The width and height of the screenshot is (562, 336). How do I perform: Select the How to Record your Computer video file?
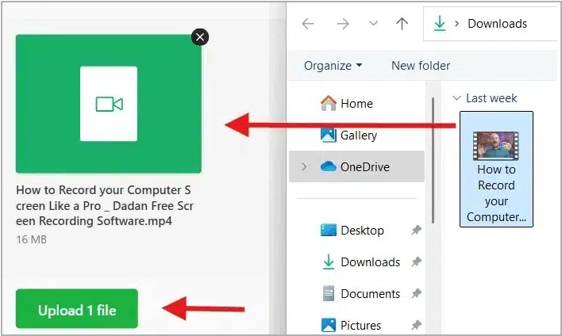tap(496, 170)
